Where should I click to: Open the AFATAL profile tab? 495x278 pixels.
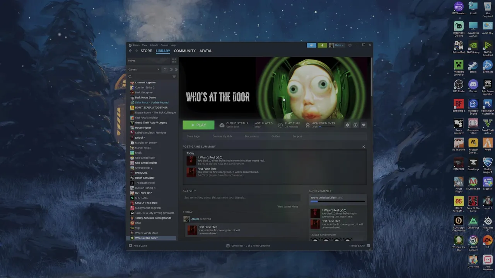pyautogui.click(x=206, y=51)
